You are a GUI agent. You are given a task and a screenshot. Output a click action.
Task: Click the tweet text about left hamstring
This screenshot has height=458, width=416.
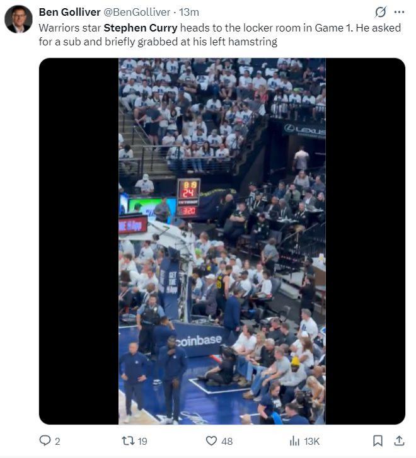(x=219, y=35)
